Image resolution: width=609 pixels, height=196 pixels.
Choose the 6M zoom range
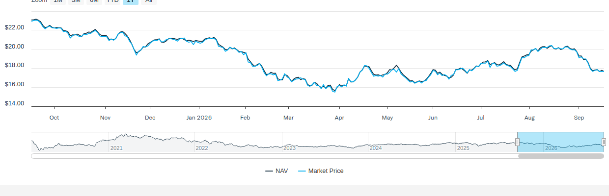(x=94, y=1)
